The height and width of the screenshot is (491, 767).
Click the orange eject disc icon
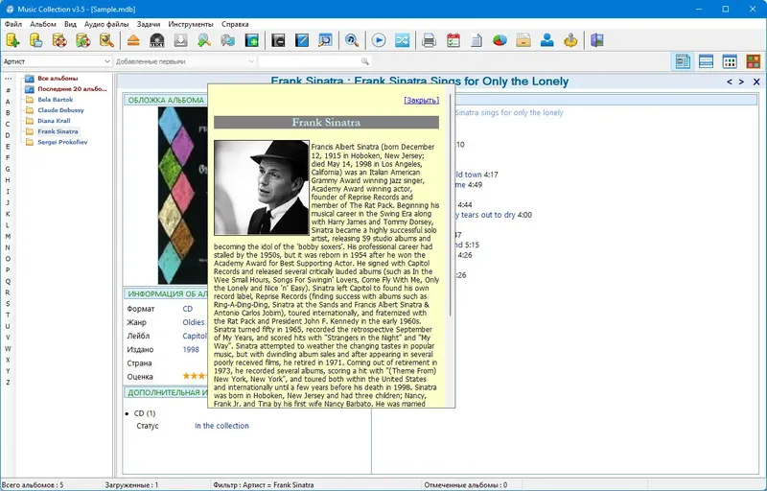133,40
